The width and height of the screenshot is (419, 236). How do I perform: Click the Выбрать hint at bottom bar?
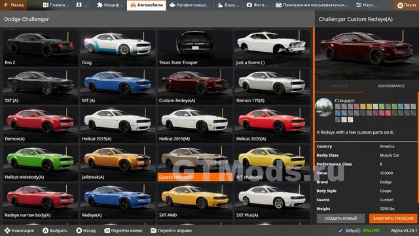[55, 230]
